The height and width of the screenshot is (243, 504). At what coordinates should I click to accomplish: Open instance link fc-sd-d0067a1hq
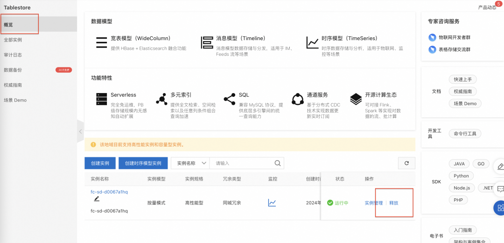click(x=109, y=192)
